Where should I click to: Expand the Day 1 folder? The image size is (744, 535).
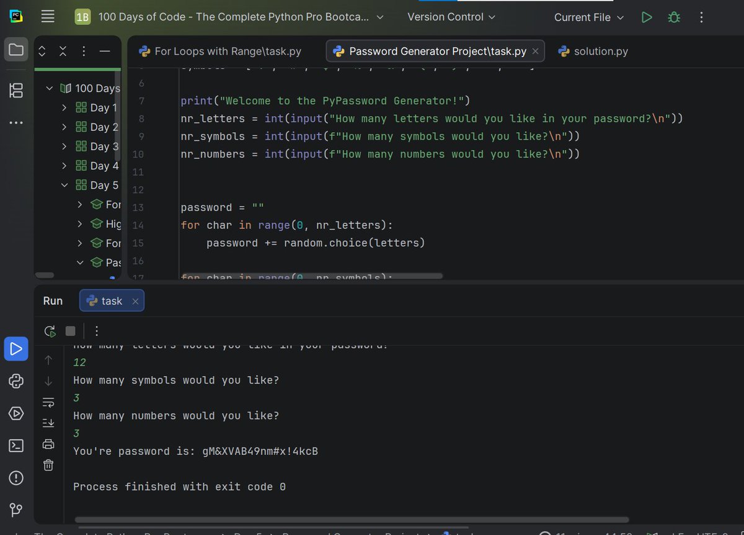(x=64, y=107)
